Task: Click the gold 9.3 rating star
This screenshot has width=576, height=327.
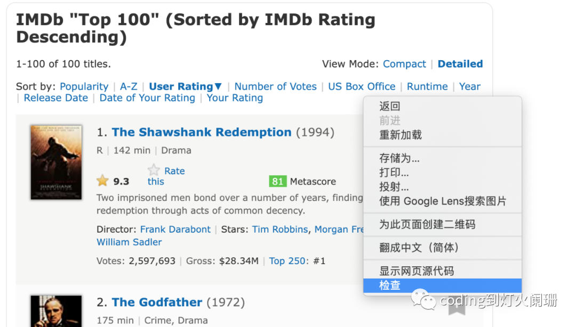Action: click(x=102, y=181)
